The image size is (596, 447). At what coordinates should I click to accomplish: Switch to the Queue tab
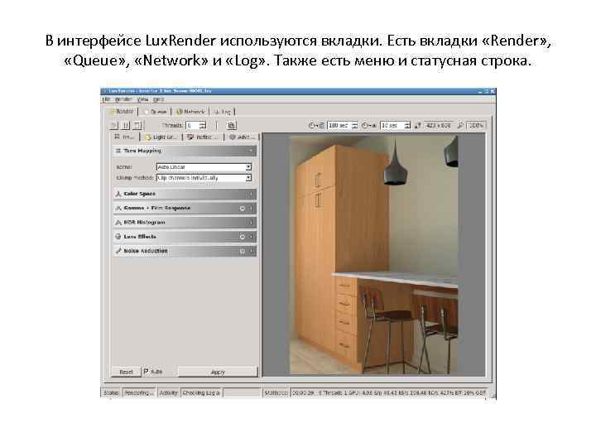coord(156,112)
